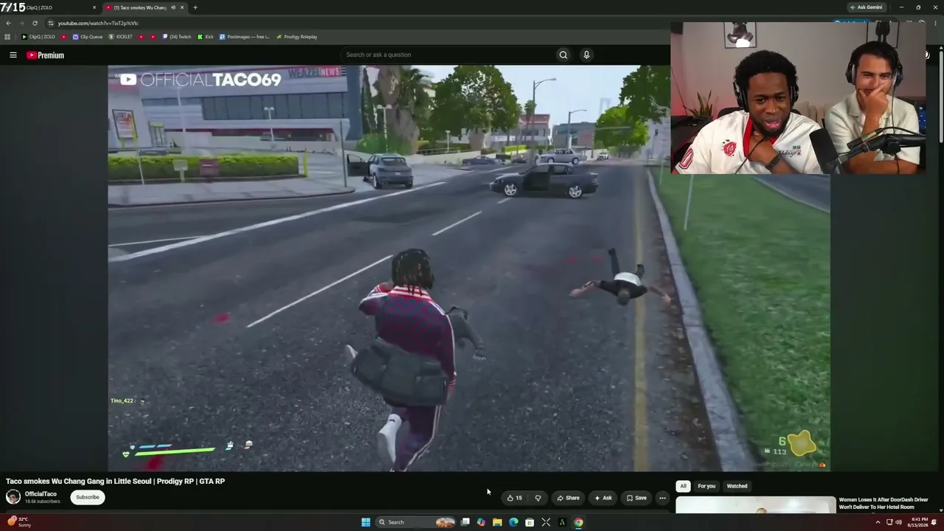Close the Taco smokes Wu Chang tab
Screen dimensions: 944x531
[x=182, y=7]
